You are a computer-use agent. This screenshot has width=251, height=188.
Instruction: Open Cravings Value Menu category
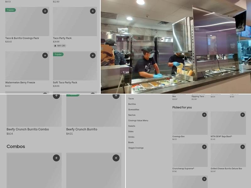coord(138,121)
